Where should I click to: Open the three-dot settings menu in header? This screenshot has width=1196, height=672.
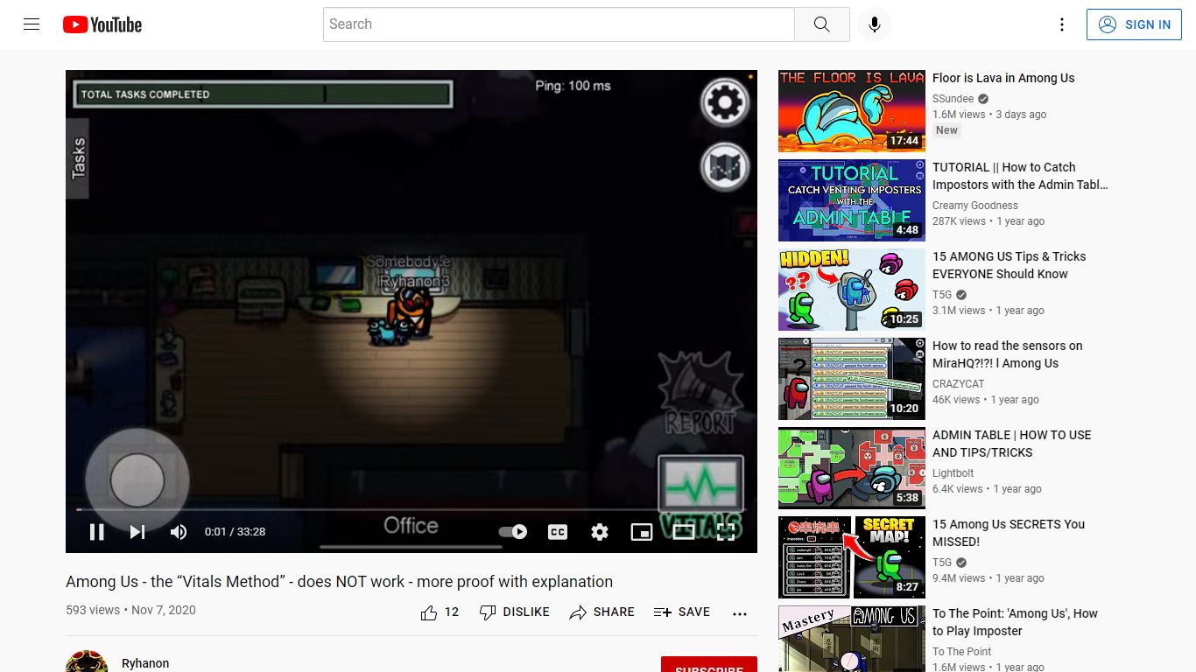[x=1062, y=24]
